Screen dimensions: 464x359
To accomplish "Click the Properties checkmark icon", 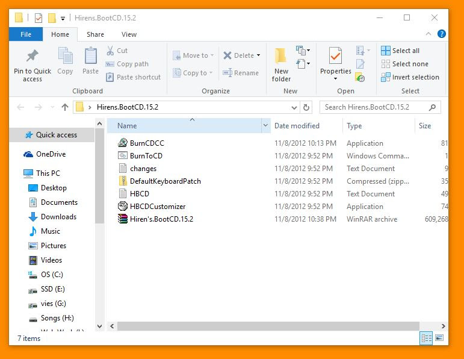I will click(335, 55).
